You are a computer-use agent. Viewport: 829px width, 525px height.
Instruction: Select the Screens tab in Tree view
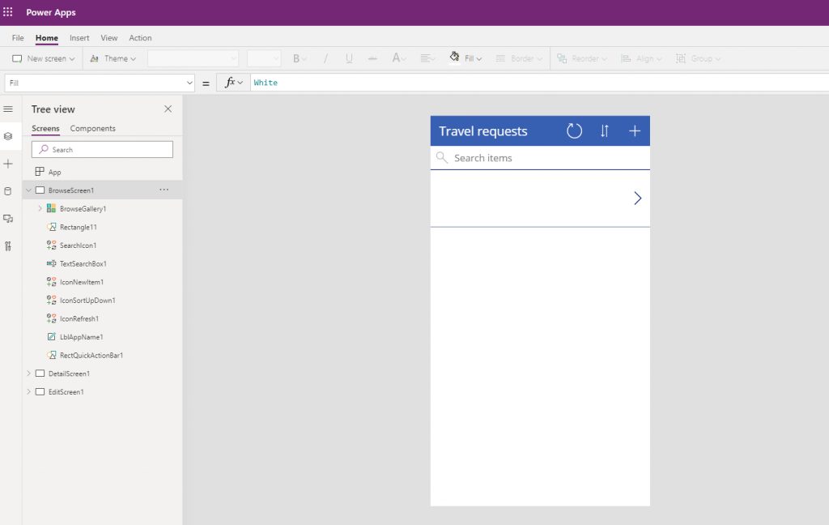[45, 129]
